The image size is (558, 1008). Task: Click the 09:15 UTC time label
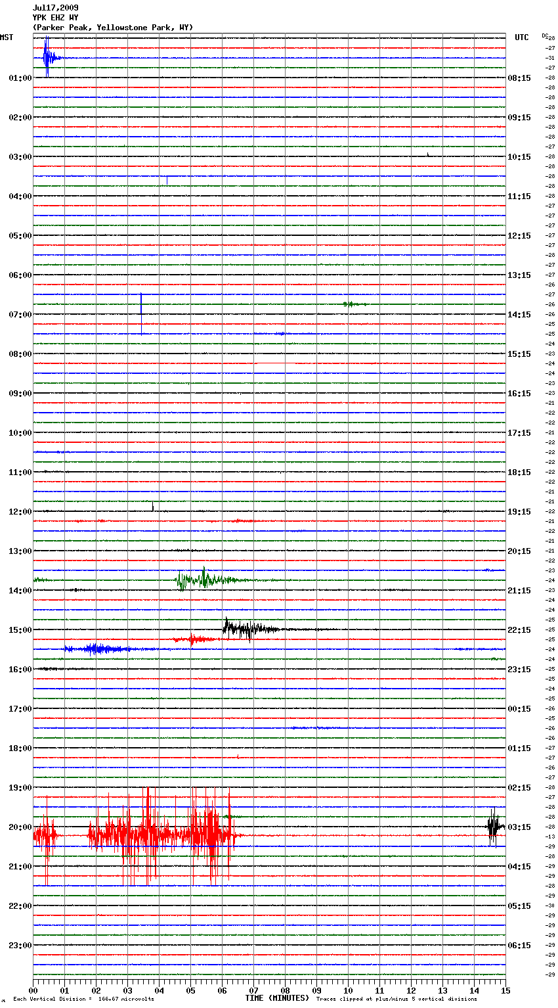pos(519,118)
